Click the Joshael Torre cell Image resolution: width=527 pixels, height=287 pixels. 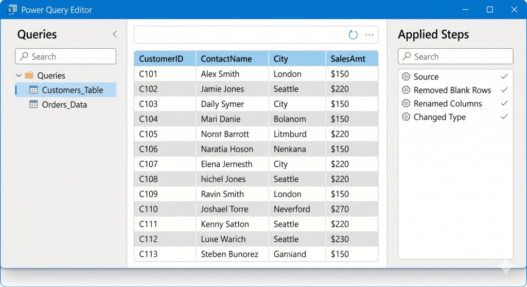[x=232, y=209]
